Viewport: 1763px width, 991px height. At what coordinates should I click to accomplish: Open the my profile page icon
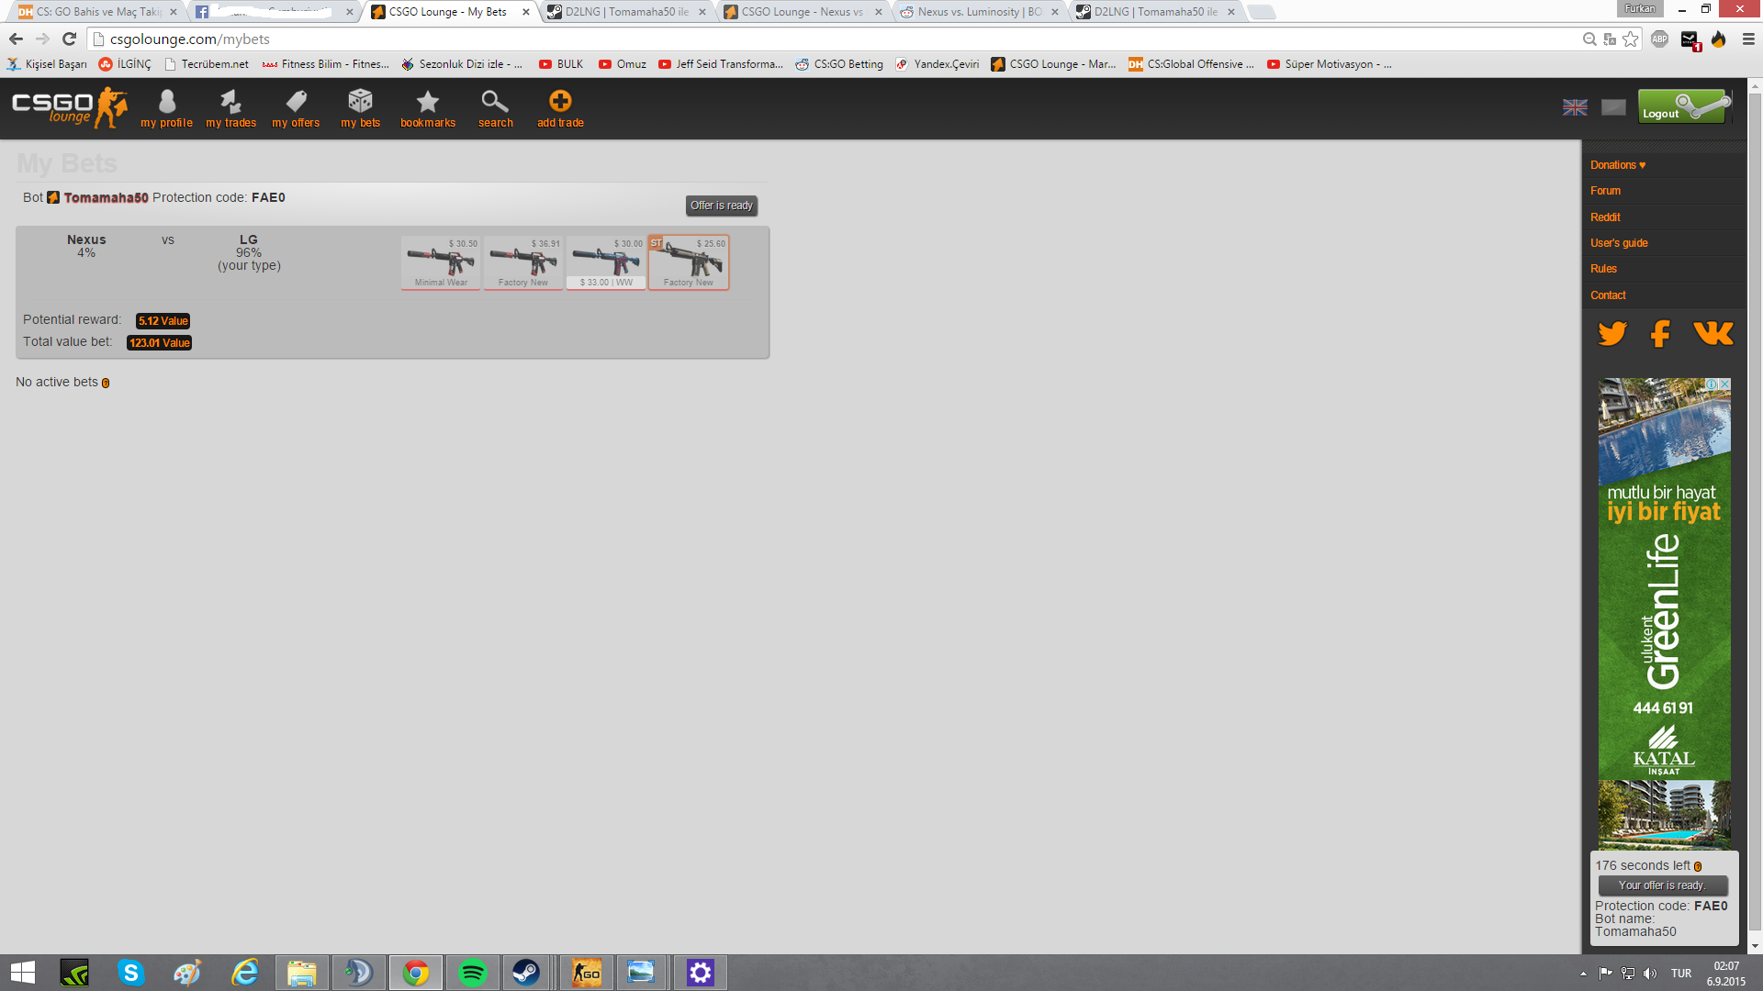pyautogui.click(x=166, y=108)
